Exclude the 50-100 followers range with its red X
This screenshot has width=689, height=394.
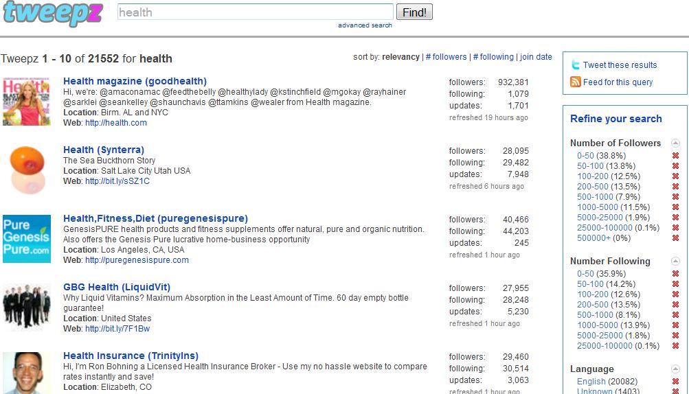pyautogui.click(x=675, y=165)
